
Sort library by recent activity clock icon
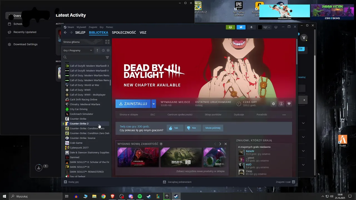click(103, 50)
